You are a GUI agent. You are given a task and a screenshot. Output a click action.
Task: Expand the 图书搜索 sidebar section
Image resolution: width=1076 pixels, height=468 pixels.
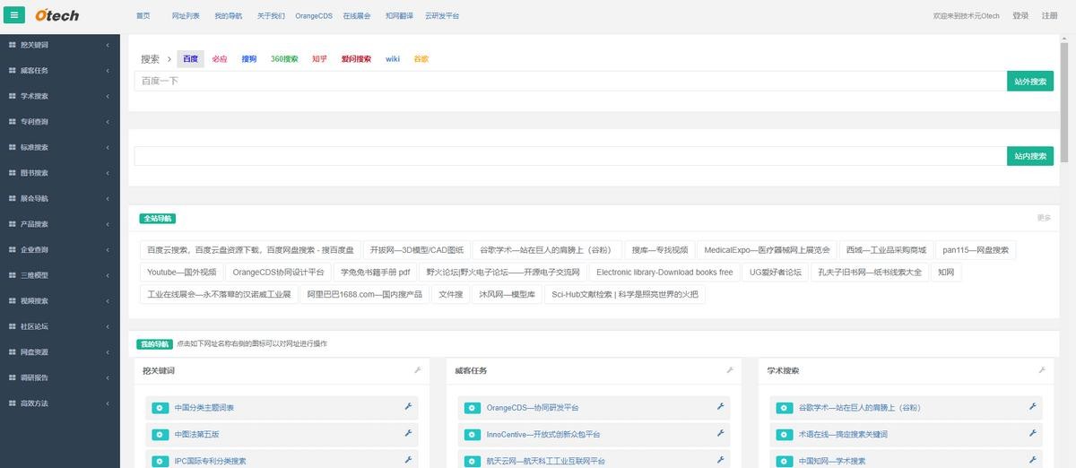(x=59, y=173)
